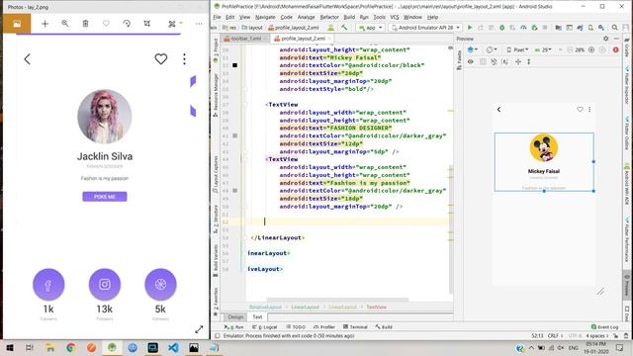633x356 pixels.
Task: Click the Zoom magnifier icon in Photos toolbar
Action: click(65, 24)
